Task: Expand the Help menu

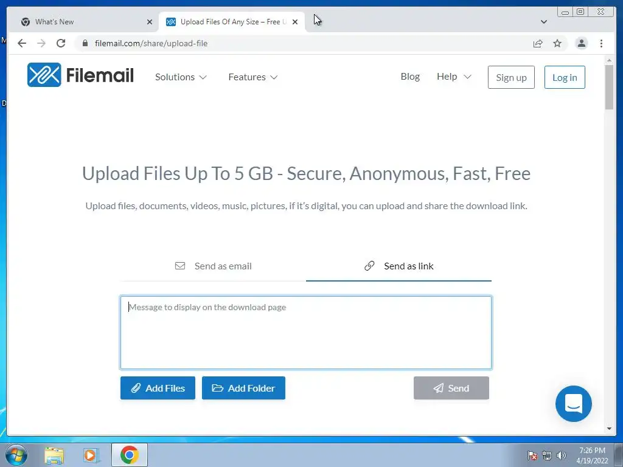Action: coord(454,77)
